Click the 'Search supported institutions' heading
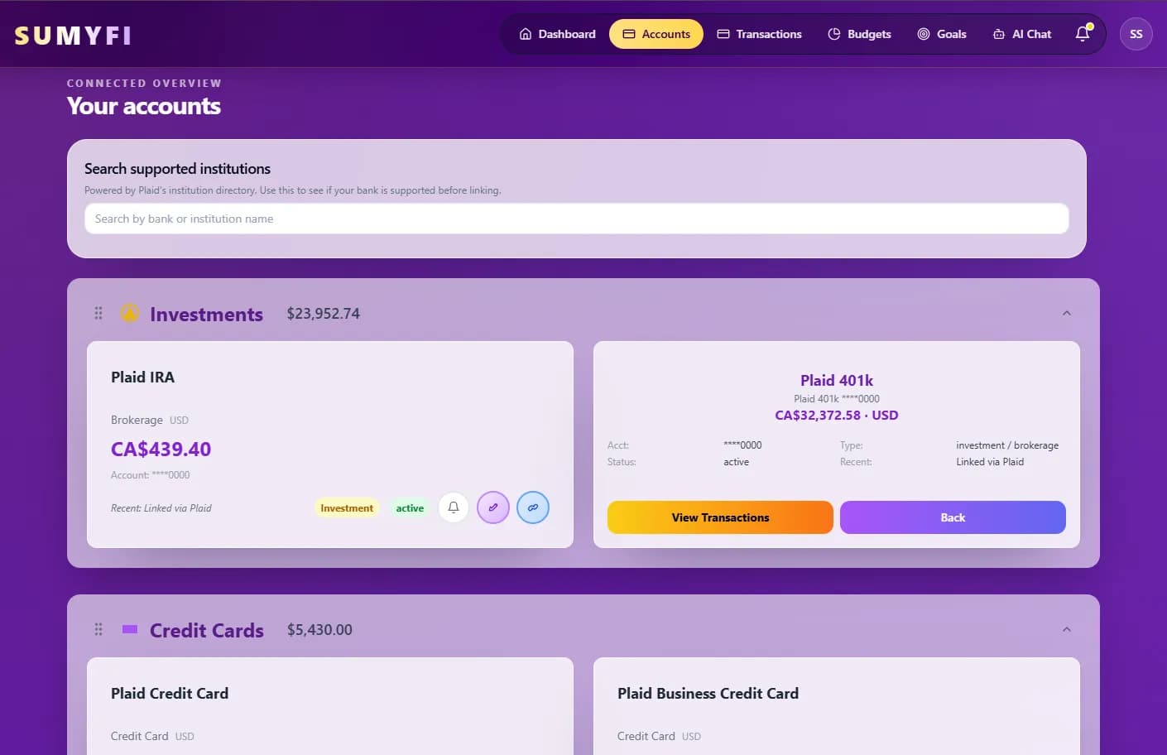The image size is (1167, 755). point(178,169)
